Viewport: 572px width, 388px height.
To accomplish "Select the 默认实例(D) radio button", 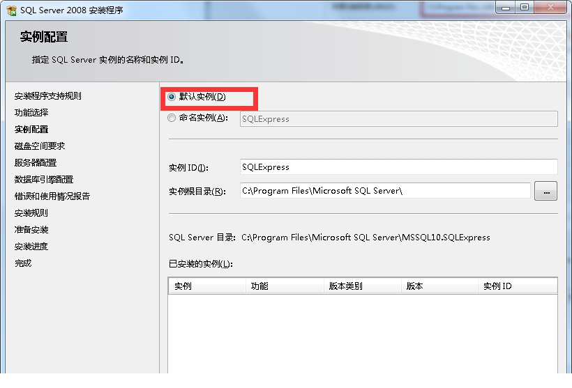I will pyautogui.click(x=172, y=97).
